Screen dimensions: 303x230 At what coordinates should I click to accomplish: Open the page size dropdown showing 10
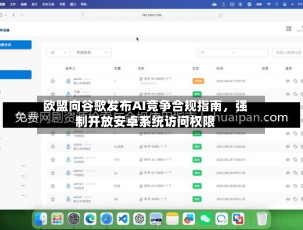[x=58, y=53]
